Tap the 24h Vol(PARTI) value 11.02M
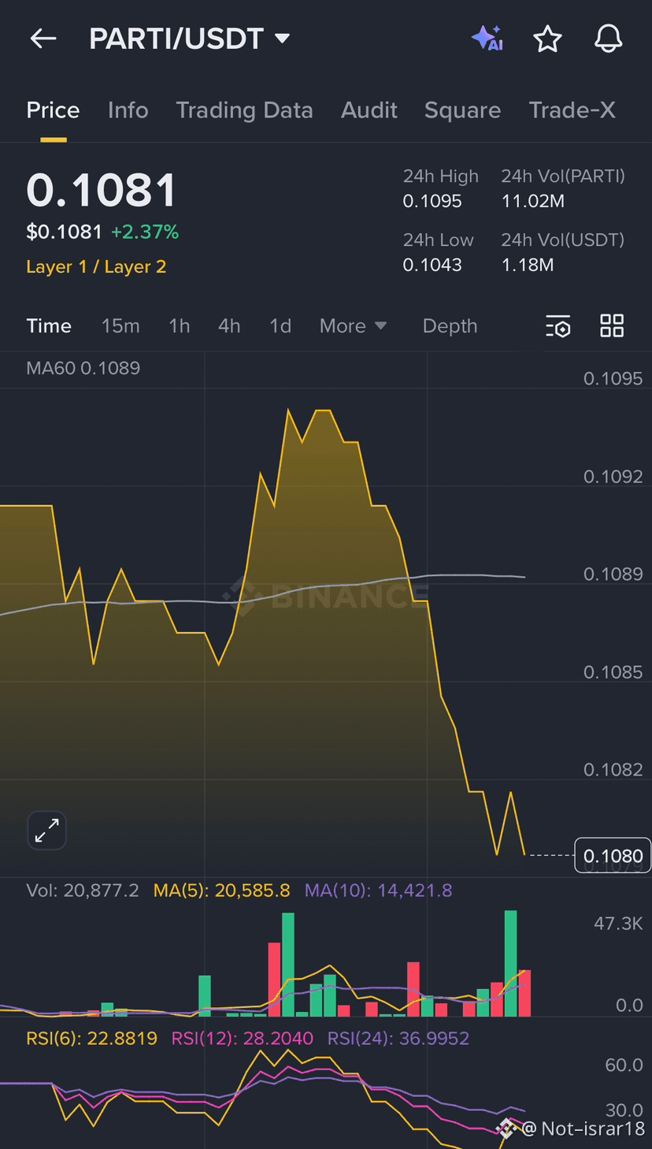Image resolution: width=652 pixels, height=1149 pixels. [x=532, y=202]
